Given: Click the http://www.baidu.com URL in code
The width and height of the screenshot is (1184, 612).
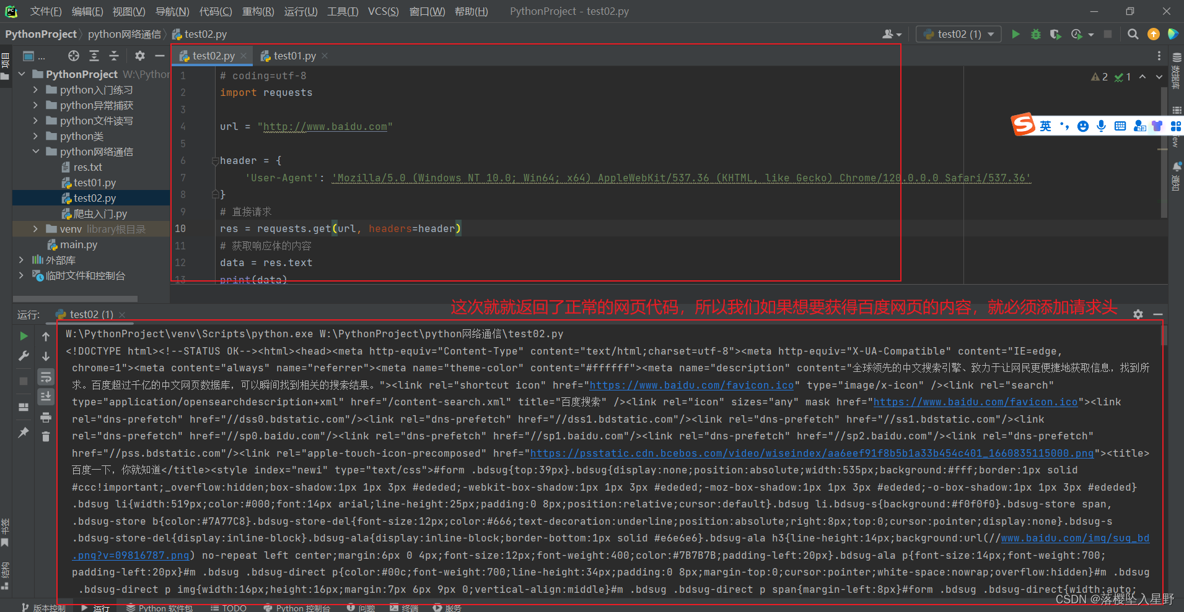Looking at the screenshot, I should coord(325,126).
